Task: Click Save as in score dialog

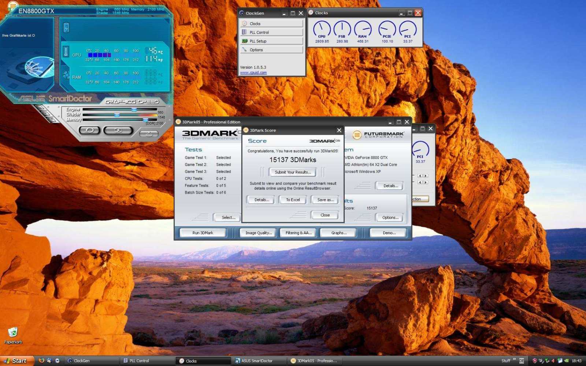Action: point(325,200)
